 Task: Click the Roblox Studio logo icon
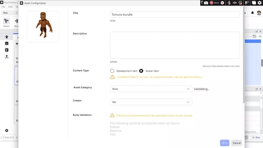tap(2, 2)
